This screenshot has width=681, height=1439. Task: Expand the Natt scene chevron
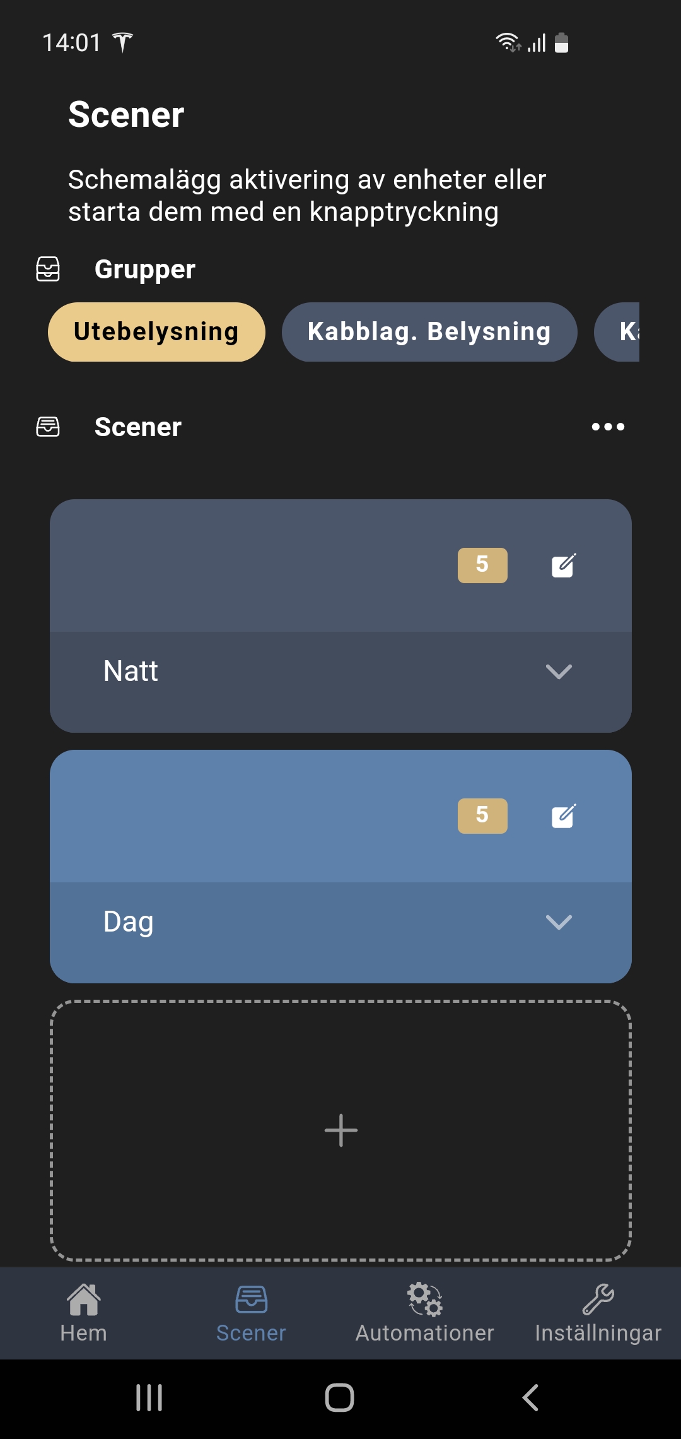coord(559,672)
